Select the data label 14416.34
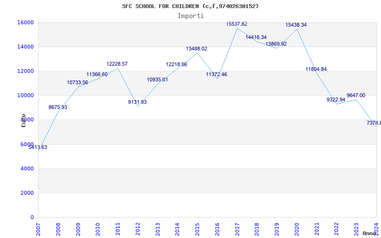The width and height of the screenshot is (381, 238). [x=256, y=37]
